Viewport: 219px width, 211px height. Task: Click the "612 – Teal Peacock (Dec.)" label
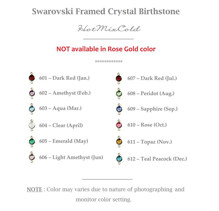tap(157, 159)
